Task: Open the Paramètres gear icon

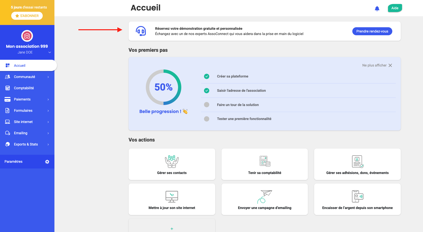Action: pyautogui.click(x=47, y=162)
